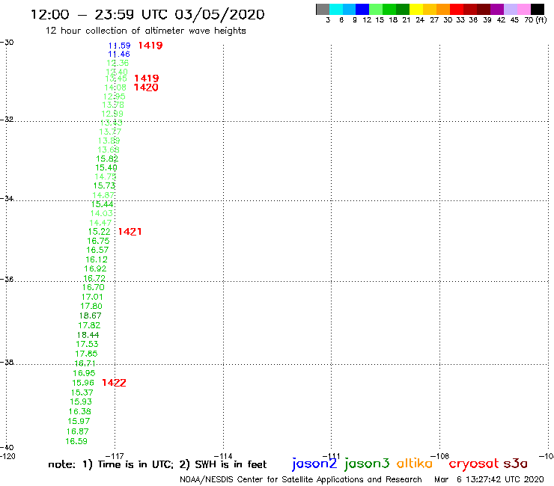This screenshot has width=554, height=486.
Task: Click the wave height value 15.22
Action: click(100, 232)
